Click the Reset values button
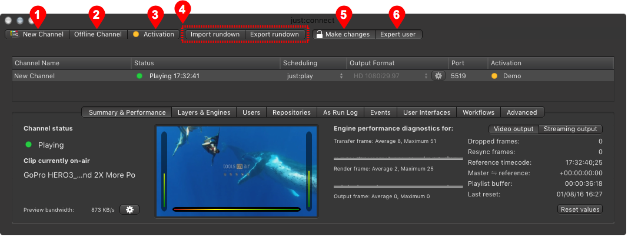Viewport: 638px width, 247px height. (x=580, y=209)
